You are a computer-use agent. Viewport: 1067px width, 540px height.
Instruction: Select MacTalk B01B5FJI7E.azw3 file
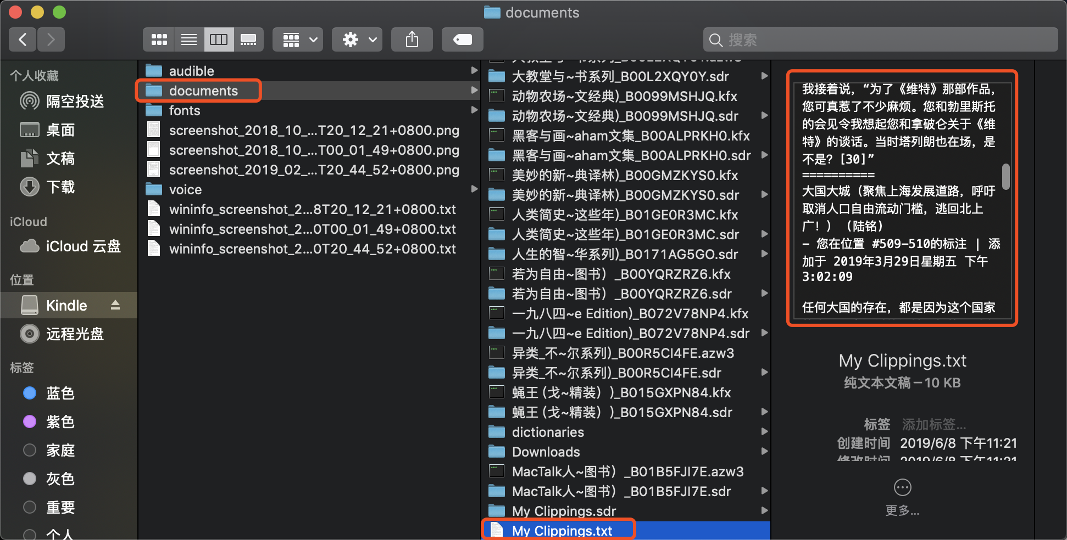pos(626,471)
